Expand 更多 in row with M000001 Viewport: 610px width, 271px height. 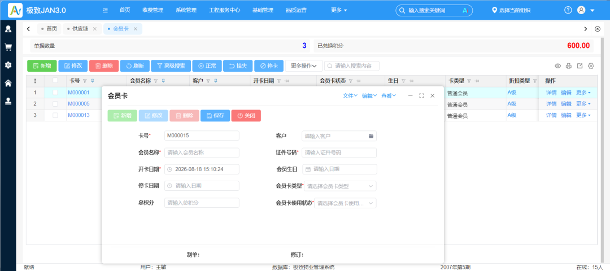(583, 93)
